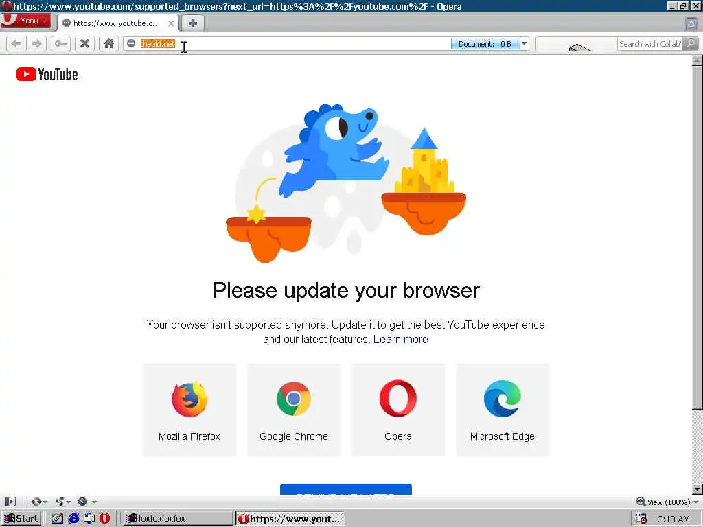Follow the Learn more link

(x=400, y=339)
